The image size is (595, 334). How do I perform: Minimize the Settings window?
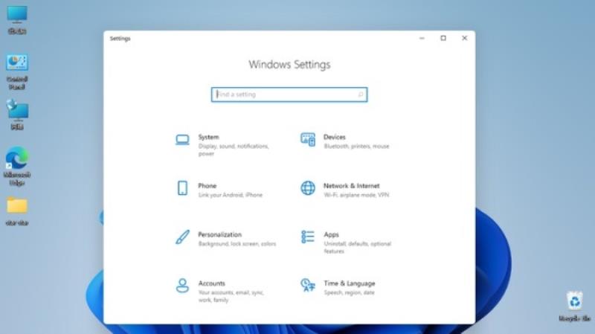[422, 39]
